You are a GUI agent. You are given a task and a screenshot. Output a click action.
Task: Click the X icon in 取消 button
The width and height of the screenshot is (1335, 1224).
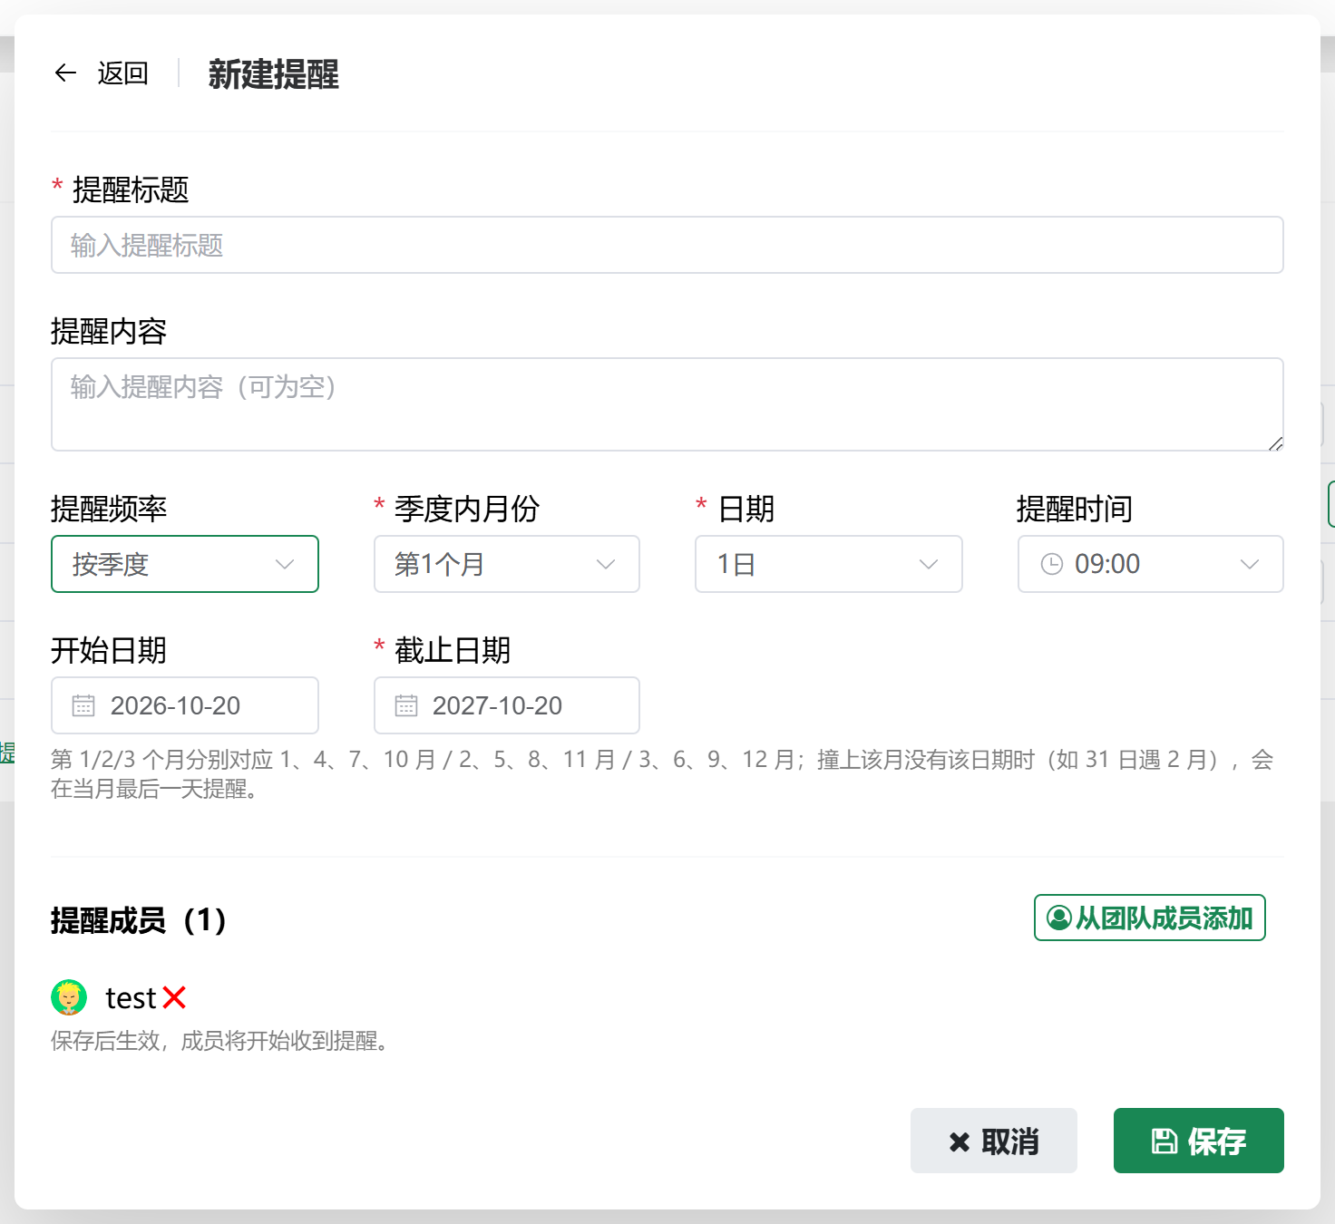960,1141
